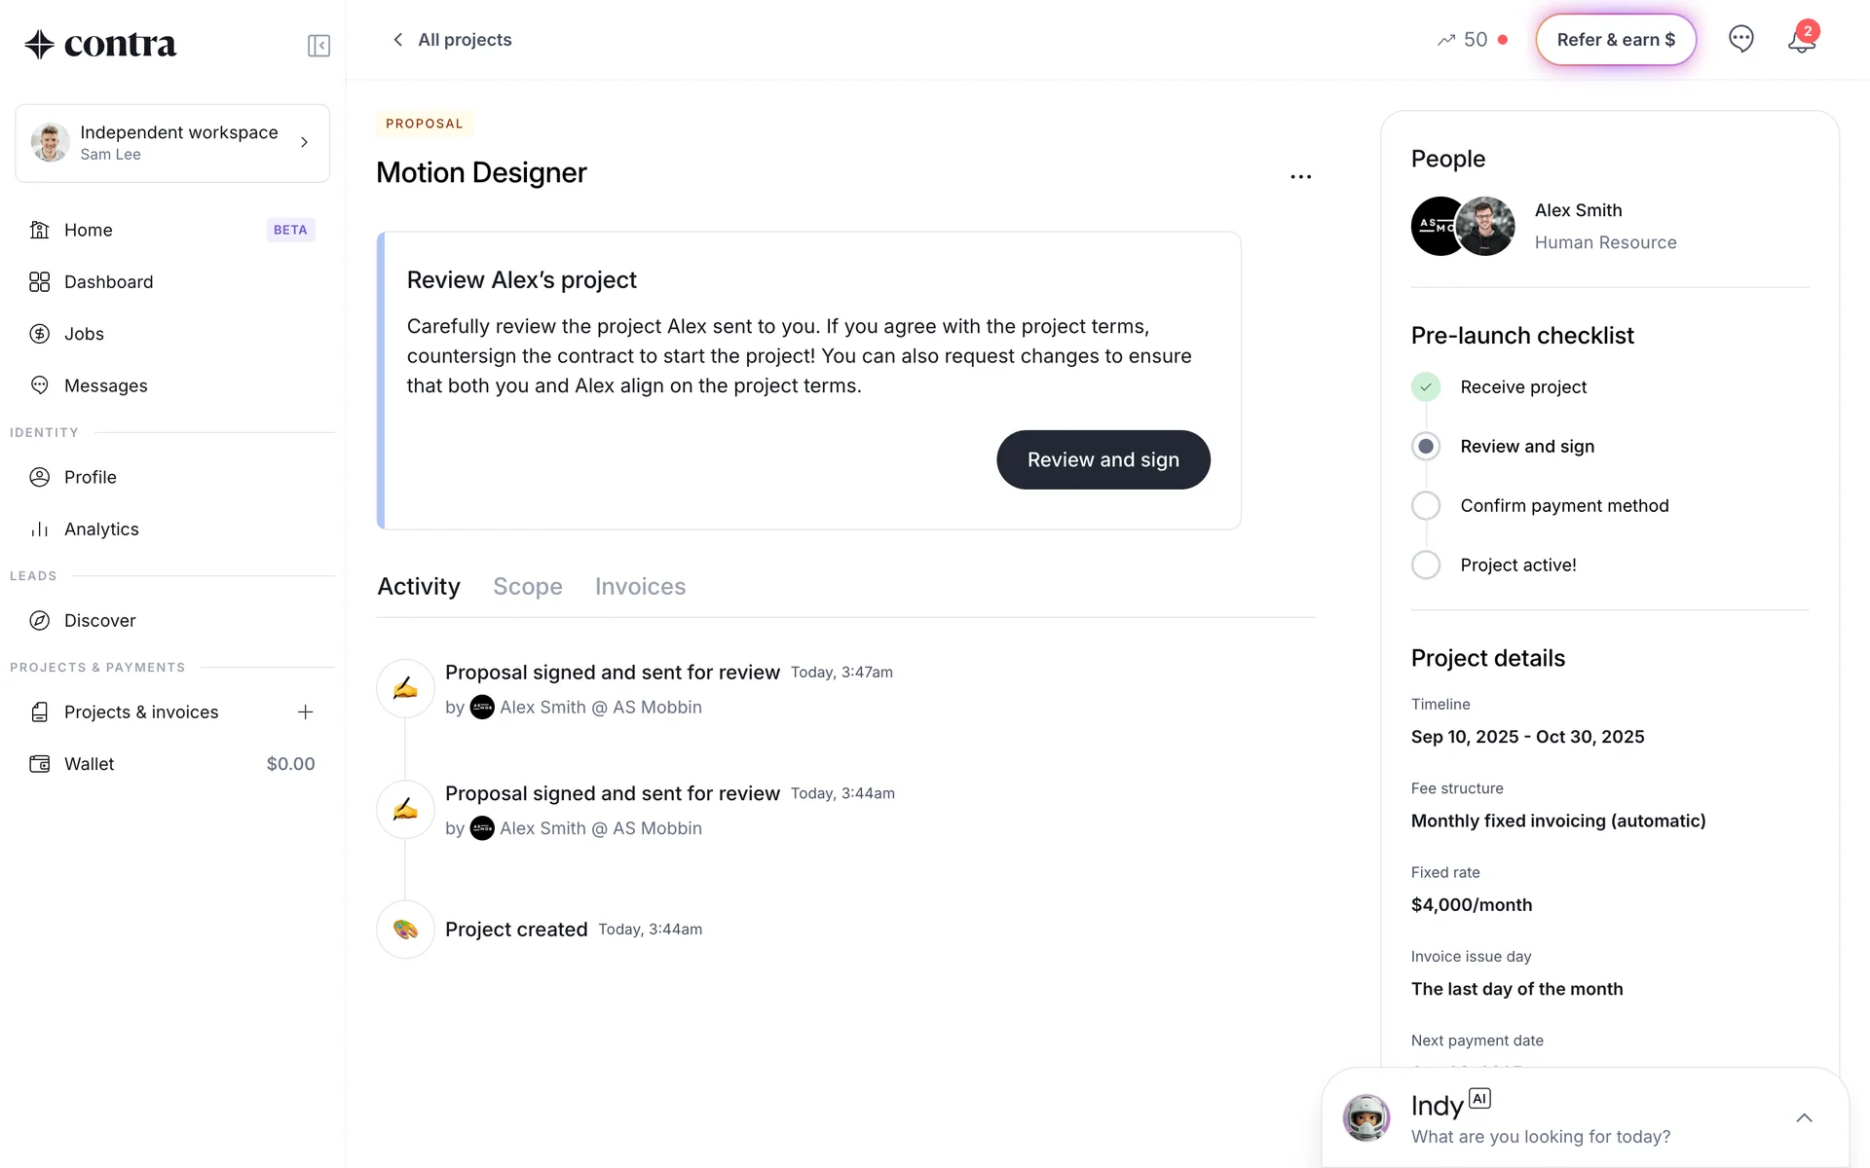Click the Contra logo
Image resolution: width=1870 pixels, height=1168 pixels.
(100, 44)
